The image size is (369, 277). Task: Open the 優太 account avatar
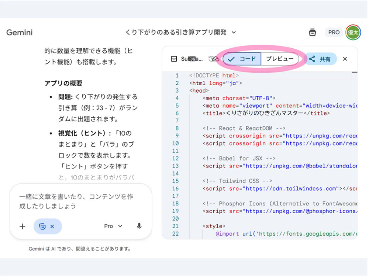353,32
